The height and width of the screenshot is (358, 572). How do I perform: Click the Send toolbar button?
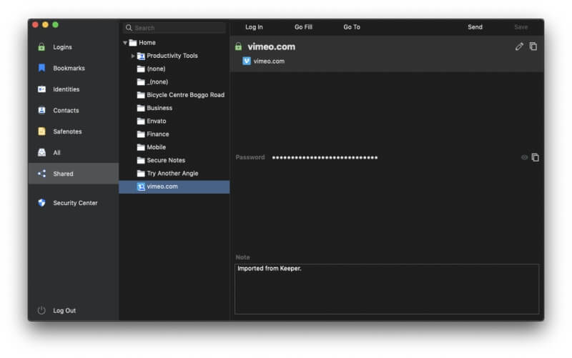click(x=475, y=27)
